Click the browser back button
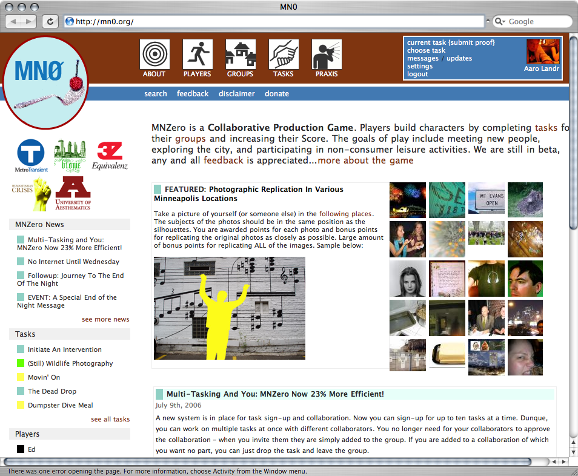Screen dimensions: 578x476 pos(15,21)
